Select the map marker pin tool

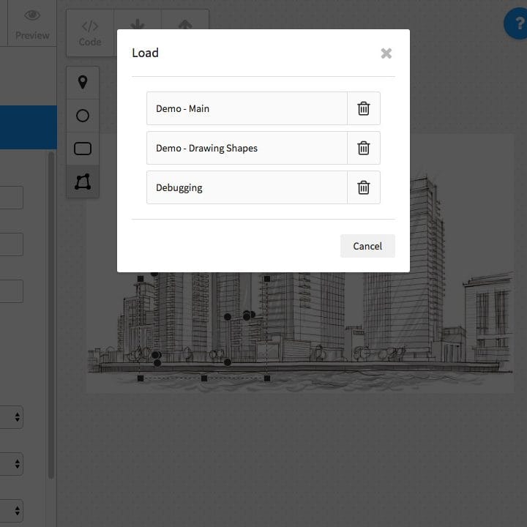point(83,82)
